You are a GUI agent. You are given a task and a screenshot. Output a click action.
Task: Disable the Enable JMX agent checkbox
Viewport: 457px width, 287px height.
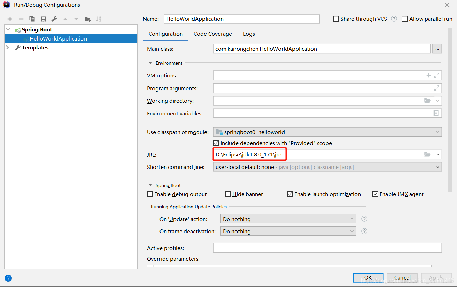pyautogui.click(x=375, y=194)
